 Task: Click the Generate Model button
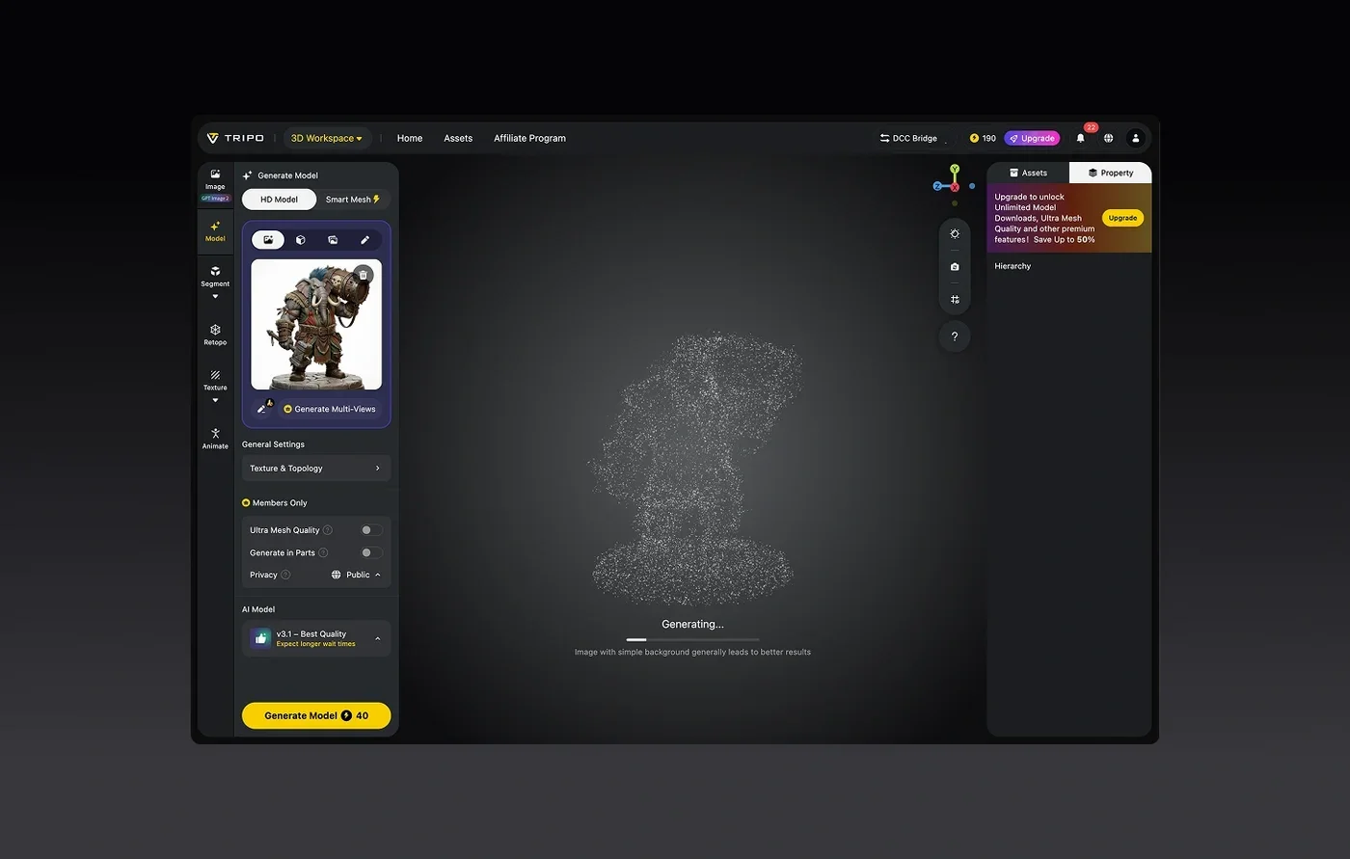click(x=316, y=715)
